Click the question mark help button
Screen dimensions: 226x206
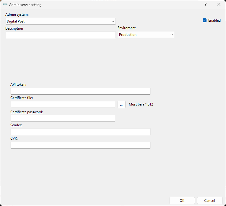point(206,5)
